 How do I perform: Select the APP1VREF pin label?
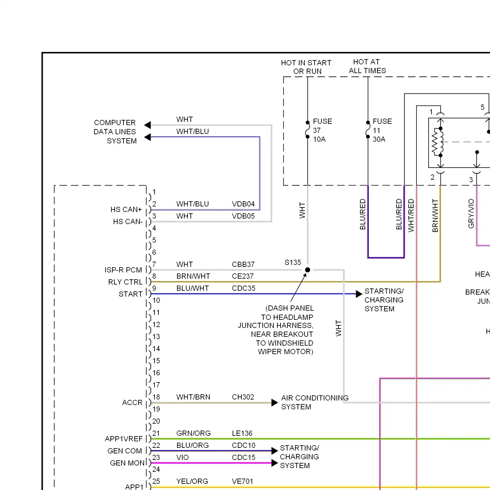point(123,439)
